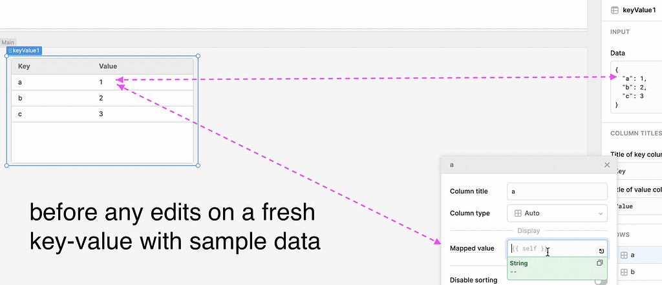Edit the Column title input field
Screen dimensions: 662x285
[557, 192]
